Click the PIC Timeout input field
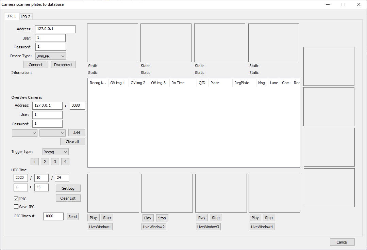Image resolution: width=367 pixels, height=250 pixels. (53, 216)
